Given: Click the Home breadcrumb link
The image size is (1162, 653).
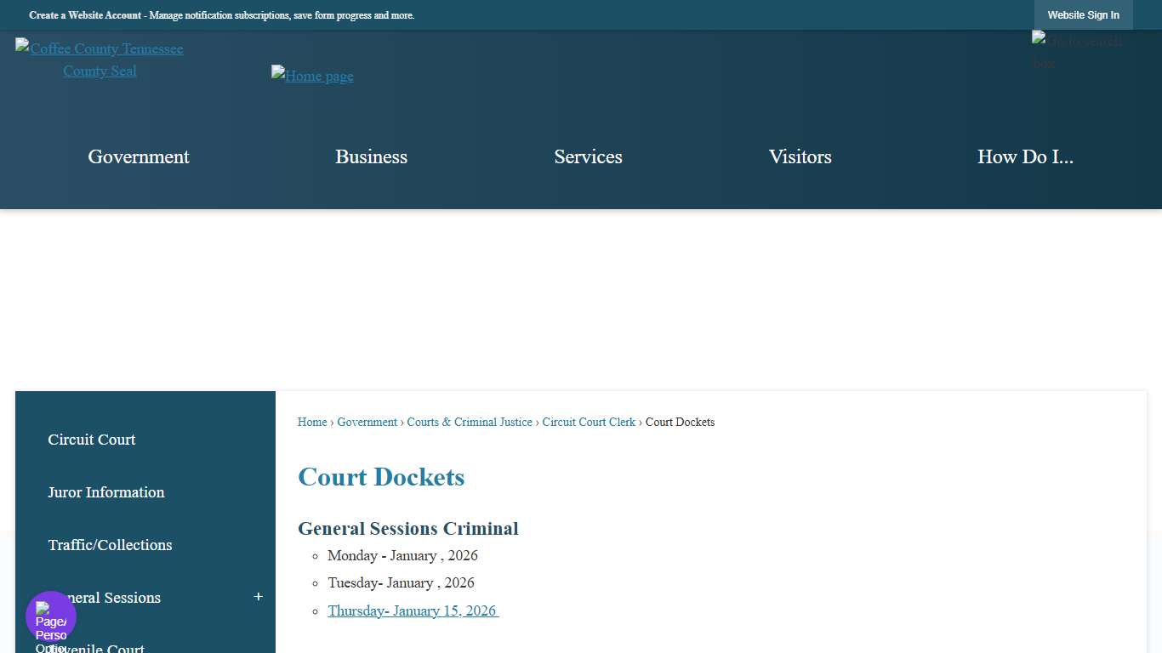Looking at the screenshot, I should (311, 422).
